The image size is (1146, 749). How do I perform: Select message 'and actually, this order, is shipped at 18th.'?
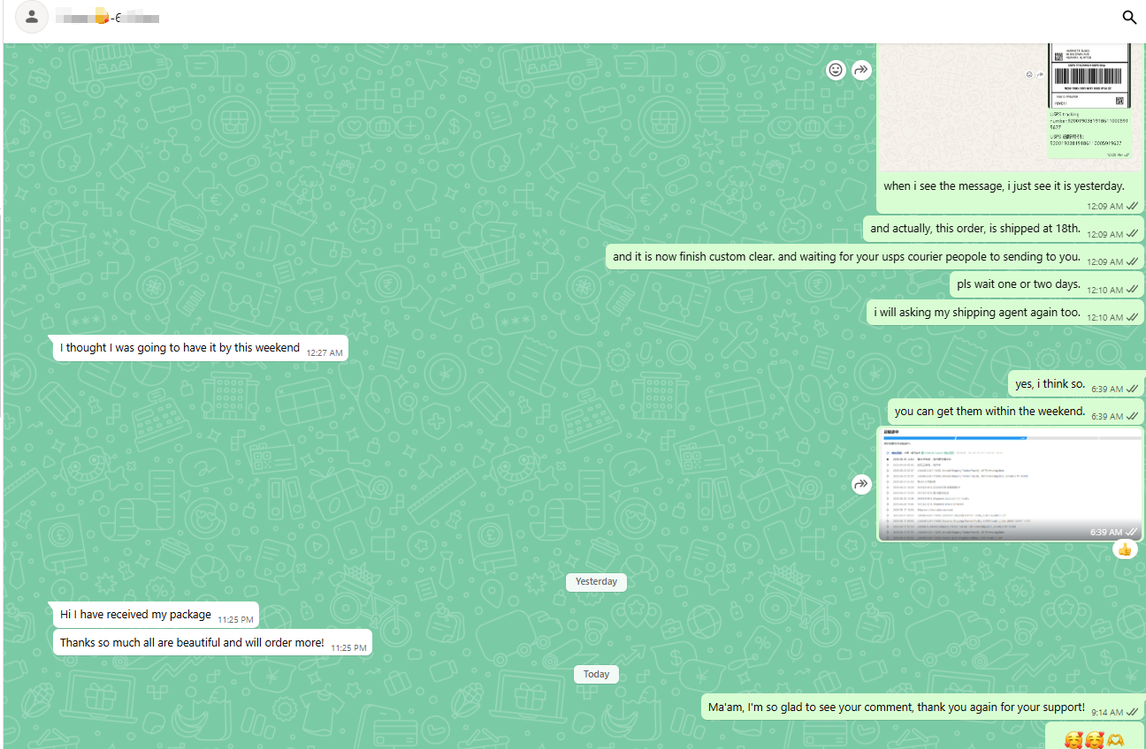coord(1004,229)
